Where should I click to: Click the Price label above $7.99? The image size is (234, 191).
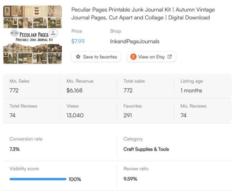coord(76,31)
